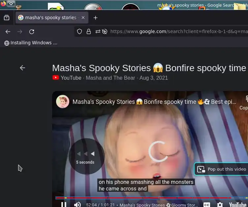Click the video caption text overlay
248x207 pixels.
(x=146, y=185)
